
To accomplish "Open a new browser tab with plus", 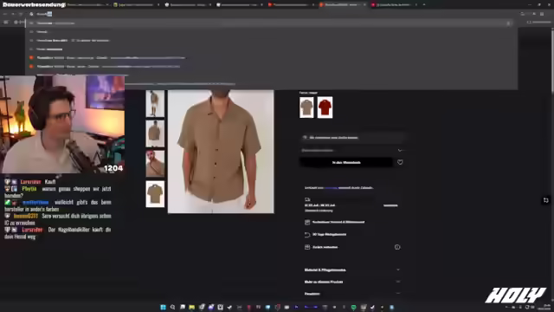I will (424, 5).
